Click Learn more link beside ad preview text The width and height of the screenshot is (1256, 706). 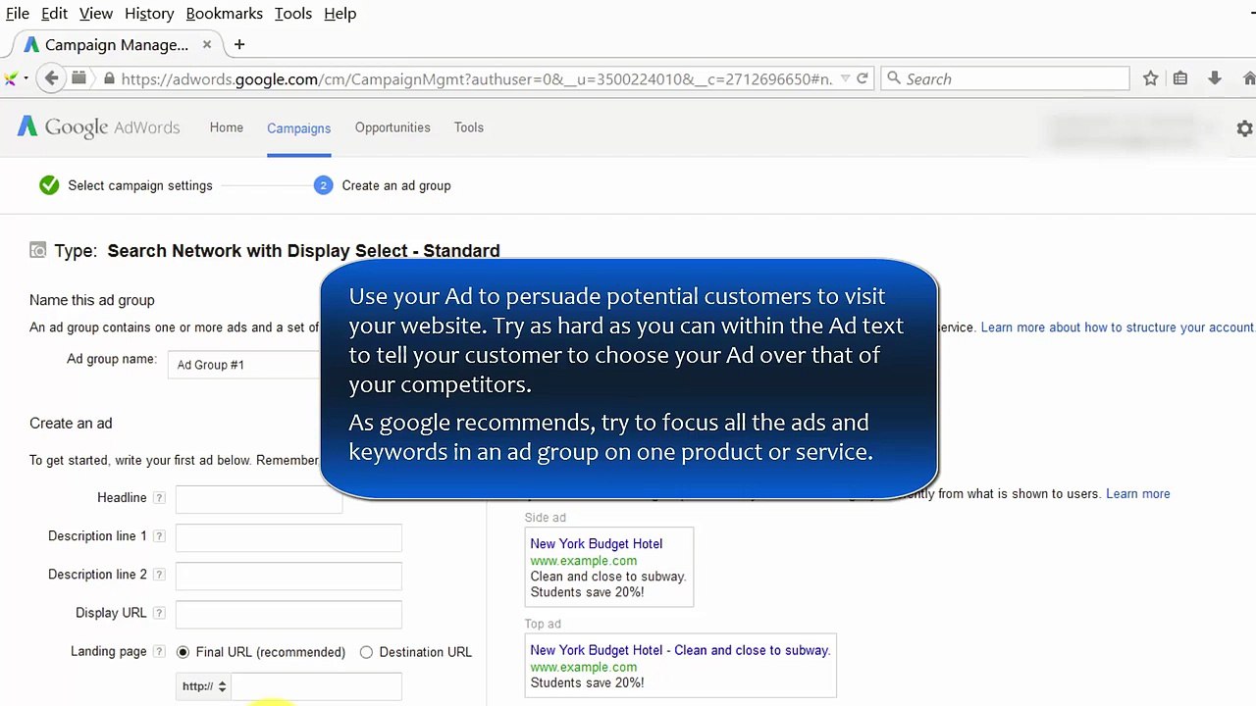1137,494
